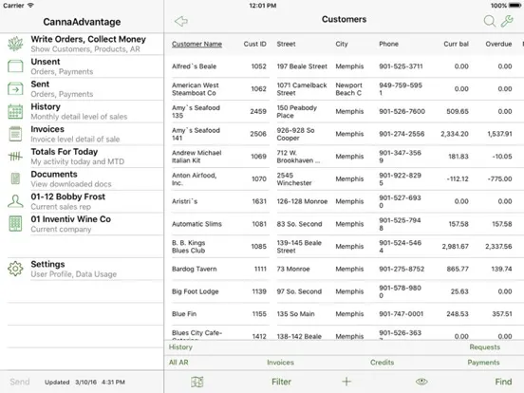Image resolution: width=524 pixels, height=393 pixels.
Task: Select the company building icon
Action: tap(15, 224)
